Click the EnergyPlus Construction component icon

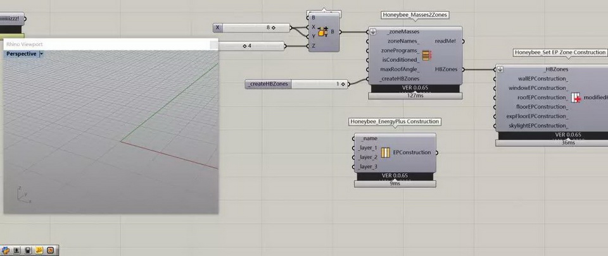click(386, 152)
